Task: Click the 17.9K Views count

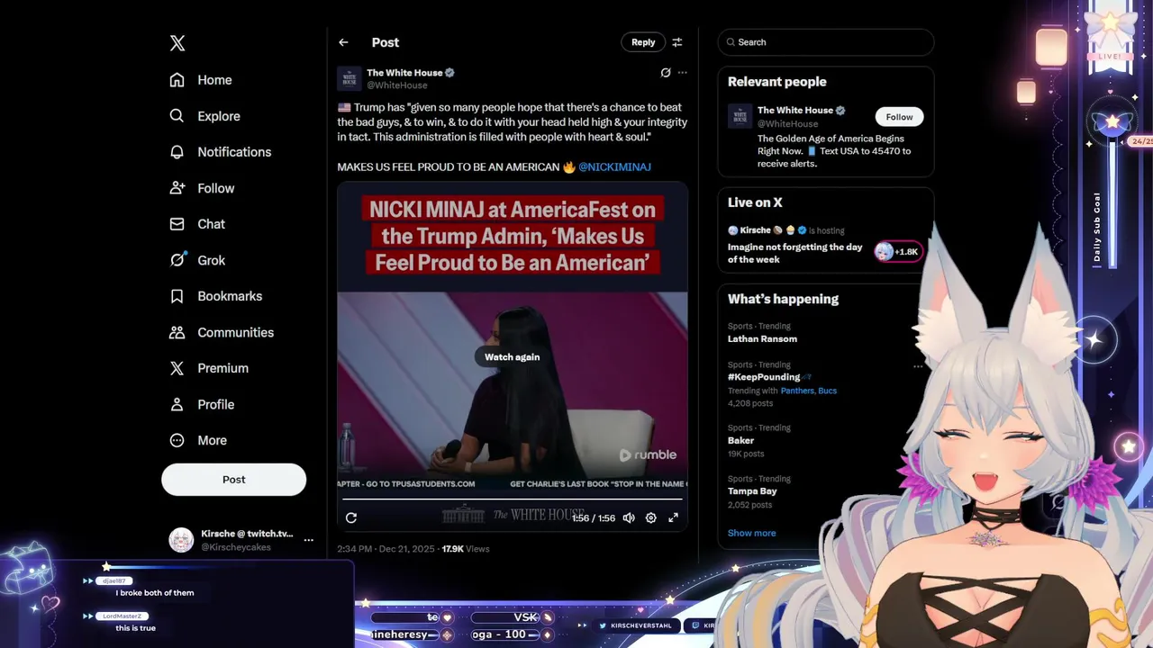Action: [x=466, y=549]
